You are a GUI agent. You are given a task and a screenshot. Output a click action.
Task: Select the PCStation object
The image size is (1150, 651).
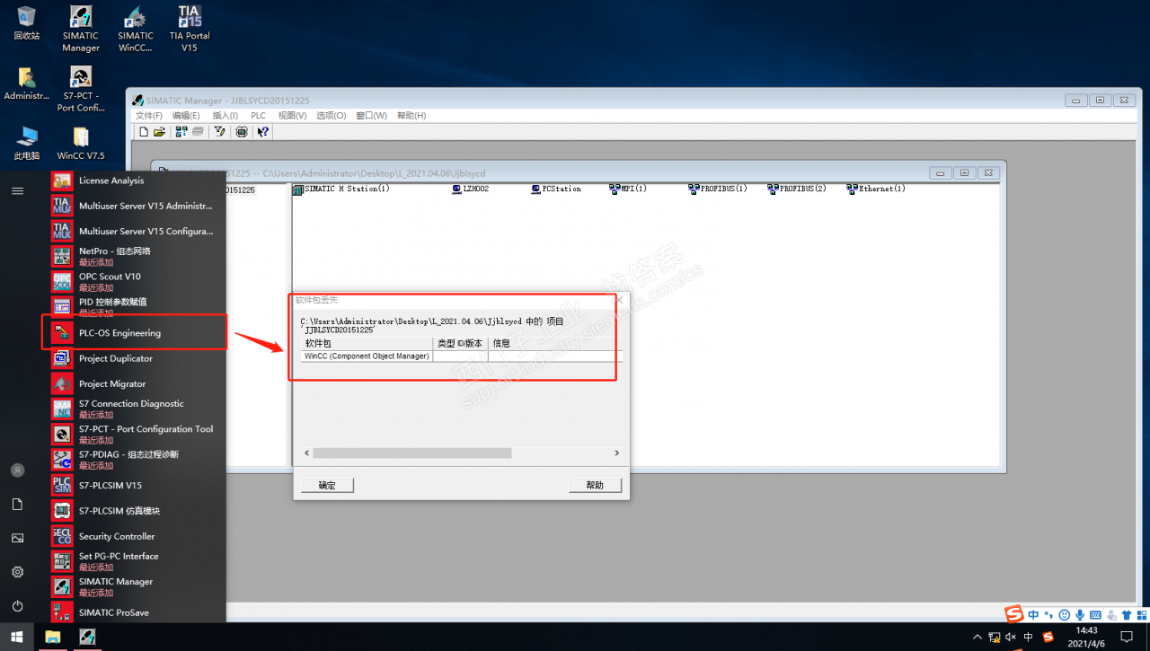point(555,189)
